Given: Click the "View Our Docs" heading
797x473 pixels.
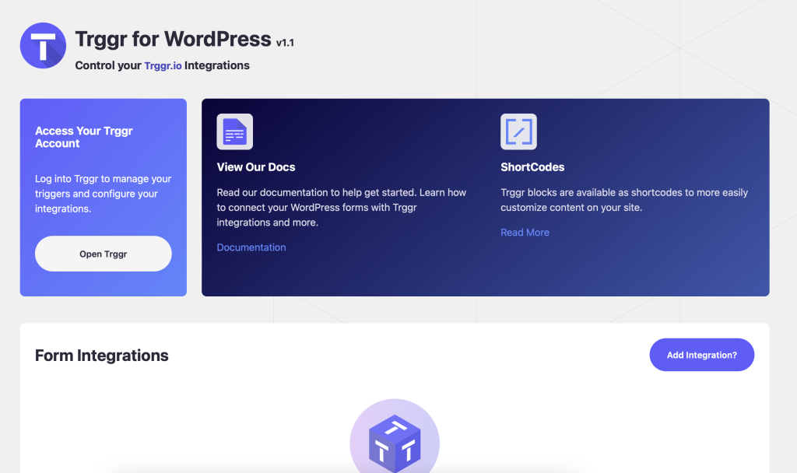Looking at the screenshot, I should point(255,167).
